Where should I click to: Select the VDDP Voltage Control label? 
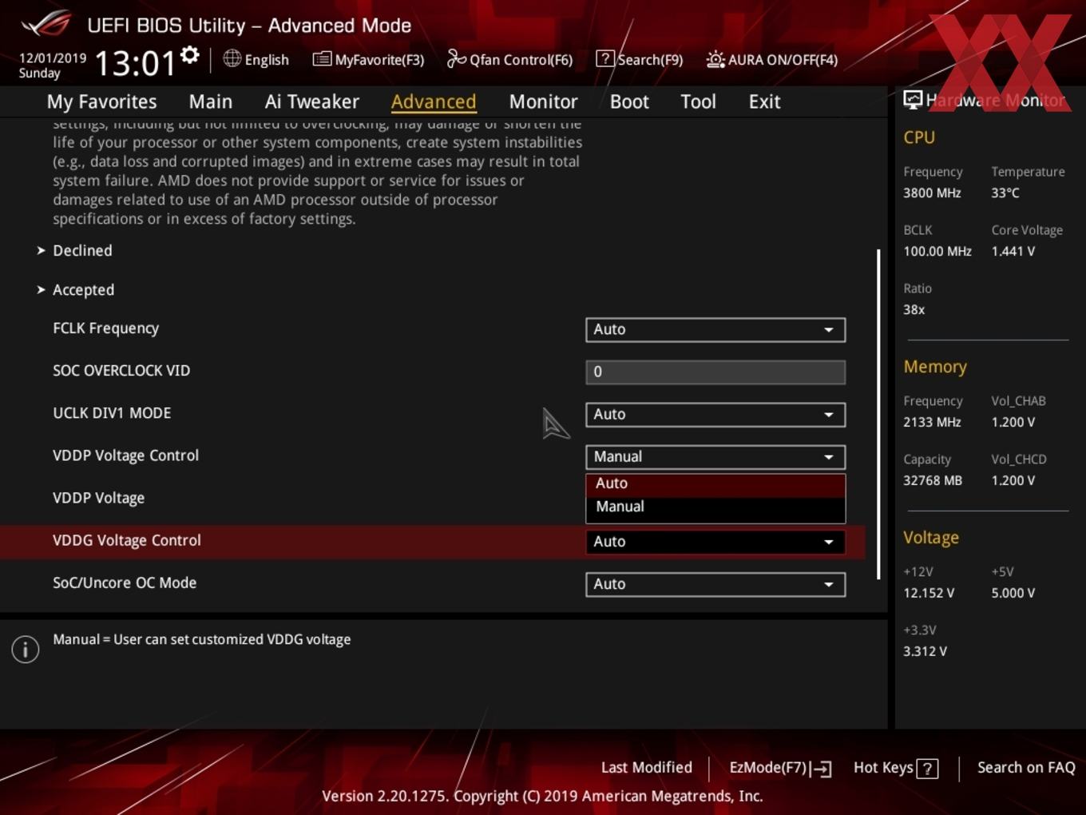tap(125, 455)
